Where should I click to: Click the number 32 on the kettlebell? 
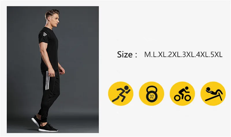coord(152,96)
